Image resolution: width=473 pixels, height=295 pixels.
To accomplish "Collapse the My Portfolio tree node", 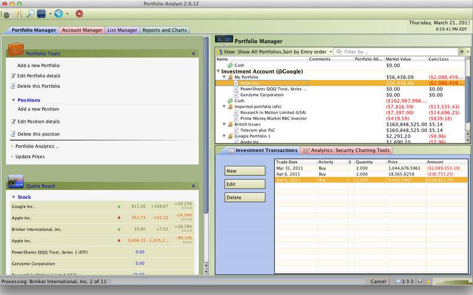I will click(x=224, y=77).
